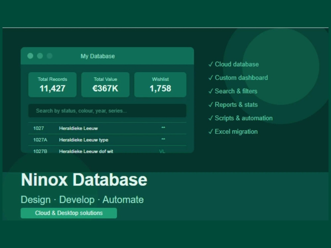
Task: Select the Total Records card
Action: coord(52,85)
